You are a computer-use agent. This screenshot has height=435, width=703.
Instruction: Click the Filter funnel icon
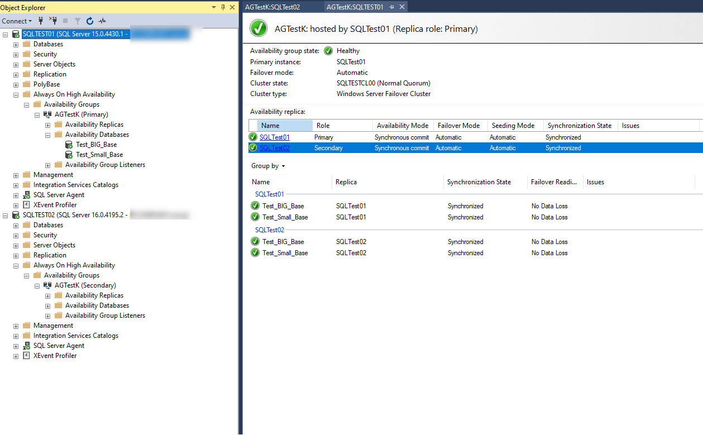78,21
